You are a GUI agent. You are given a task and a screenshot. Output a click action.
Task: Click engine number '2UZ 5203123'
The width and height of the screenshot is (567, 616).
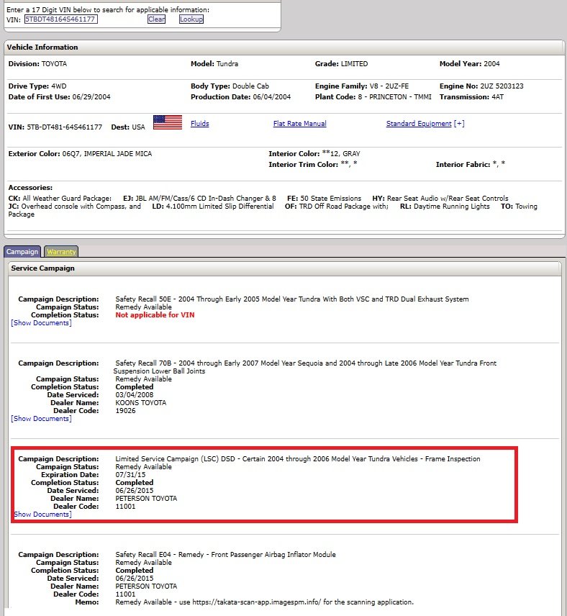point(502,86)
